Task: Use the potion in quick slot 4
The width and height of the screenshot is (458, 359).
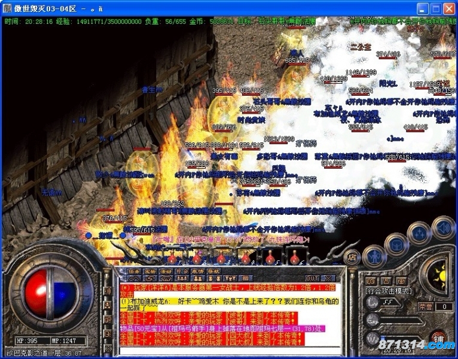Action: coord(245,258)
